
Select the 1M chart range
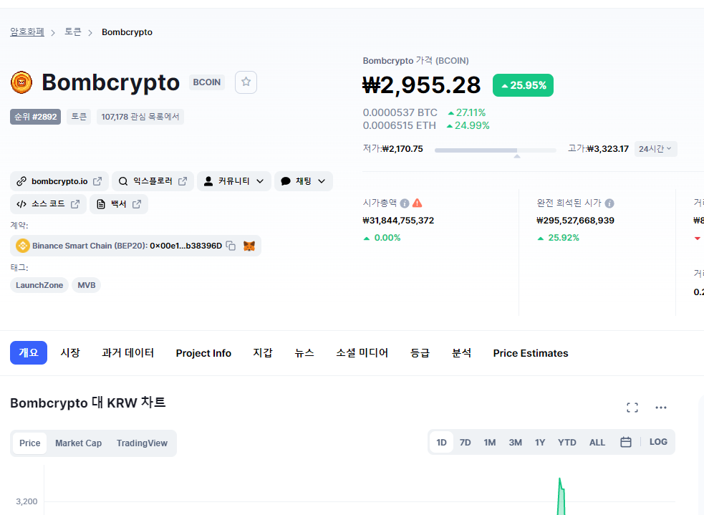click(489, 442)
